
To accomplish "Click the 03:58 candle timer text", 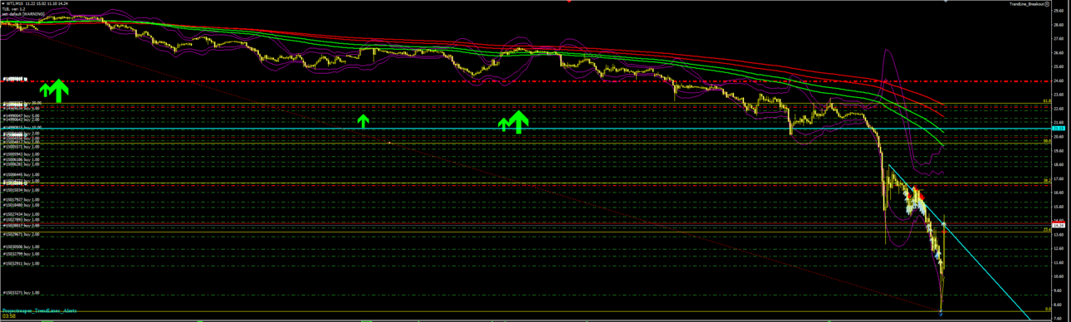I will [x=8, y=316].
